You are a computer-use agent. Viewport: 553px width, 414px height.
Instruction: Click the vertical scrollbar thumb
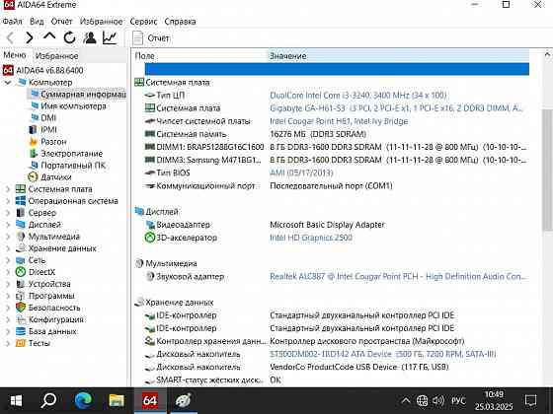[x=547, y=170]
